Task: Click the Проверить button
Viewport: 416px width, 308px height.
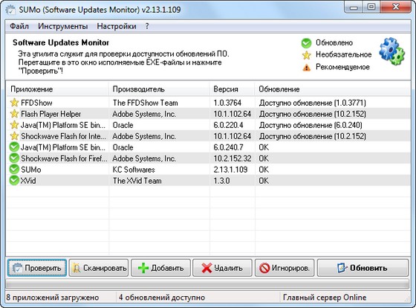Action: [37, 268]
